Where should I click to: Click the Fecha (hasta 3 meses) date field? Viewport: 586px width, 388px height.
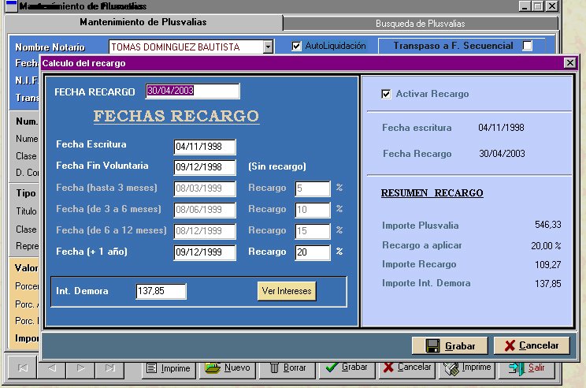(205, 188)
